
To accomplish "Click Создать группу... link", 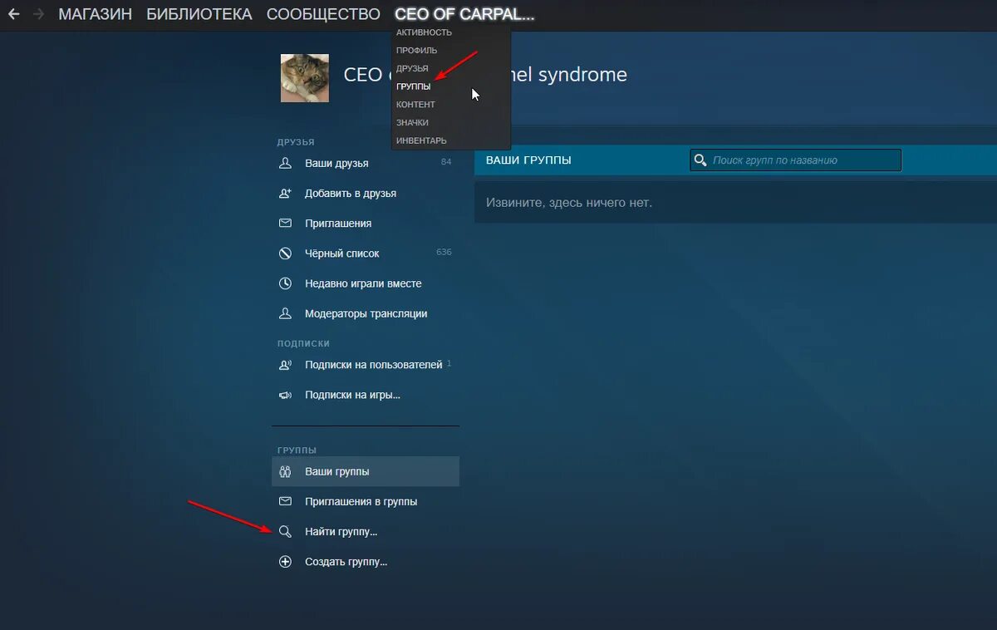I will 346,562.
